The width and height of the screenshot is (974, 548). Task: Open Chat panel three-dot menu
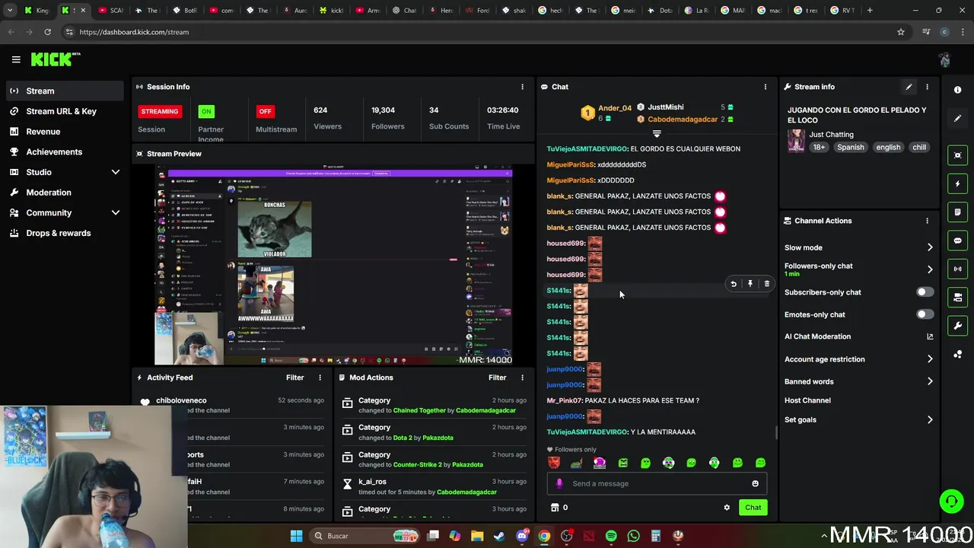pyautogui.click(x=765, y=87)
